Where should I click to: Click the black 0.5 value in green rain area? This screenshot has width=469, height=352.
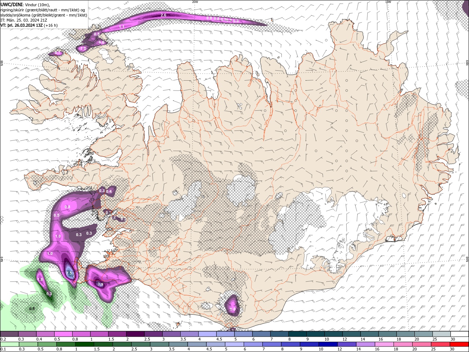(x=32, y=309)
